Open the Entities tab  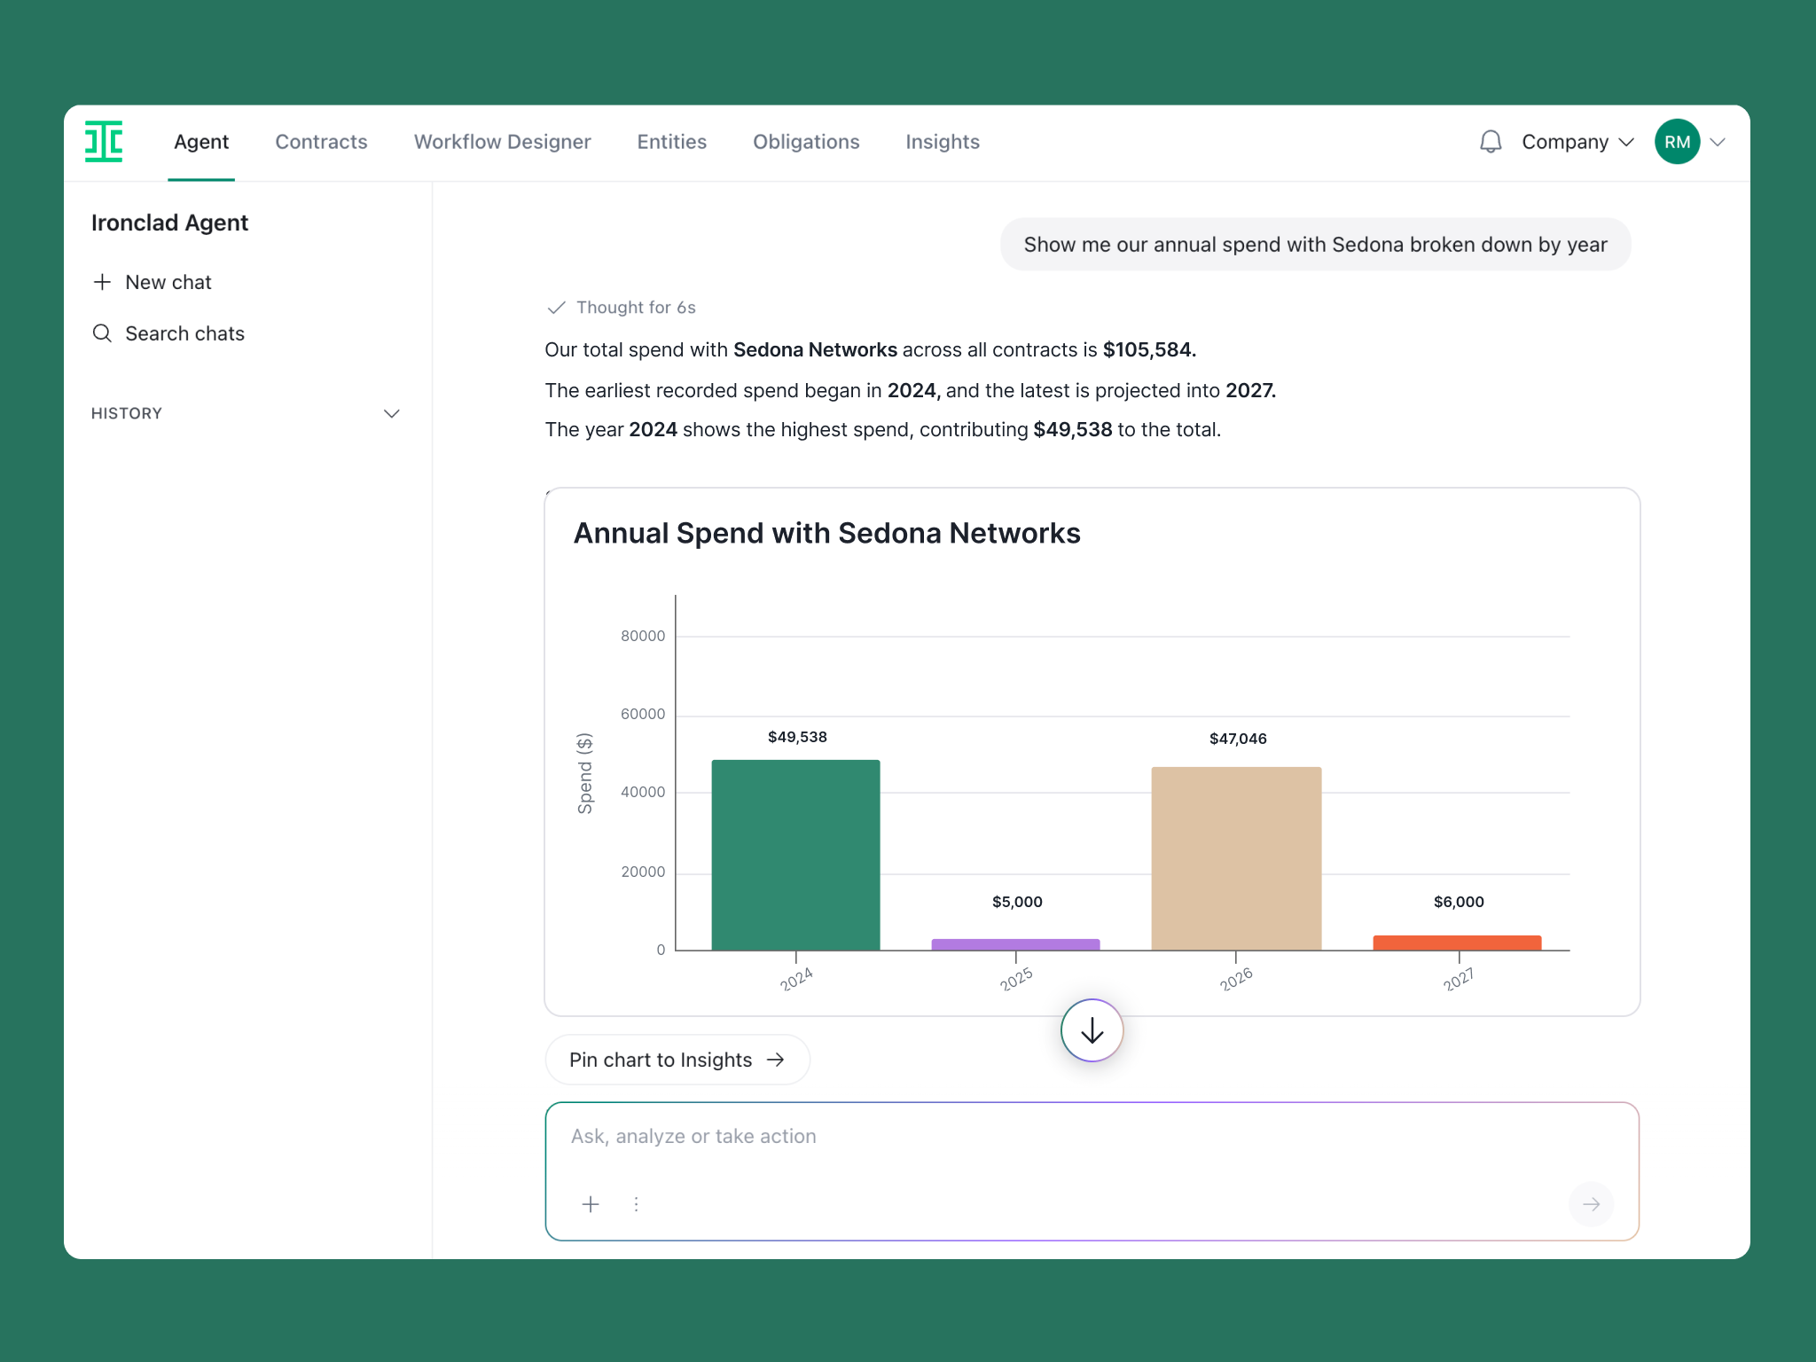pyautogui.click(x=671, y=142)
